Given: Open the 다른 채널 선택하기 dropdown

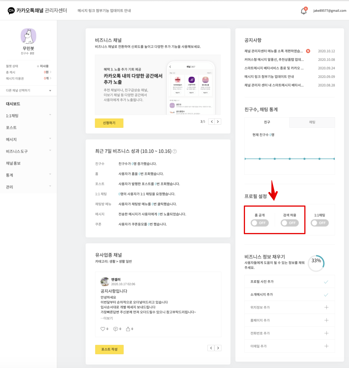Looking at the screenshot, I should (28, 91).
